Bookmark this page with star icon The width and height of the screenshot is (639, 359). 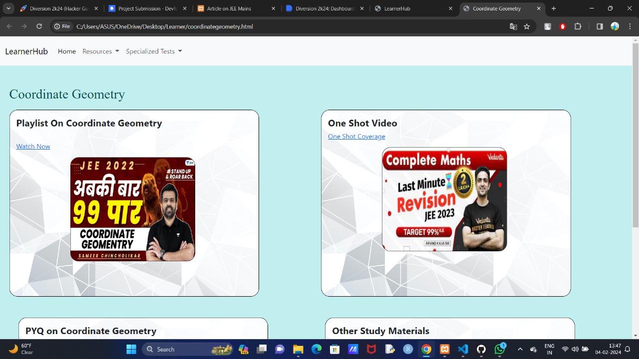click(527, 26)
